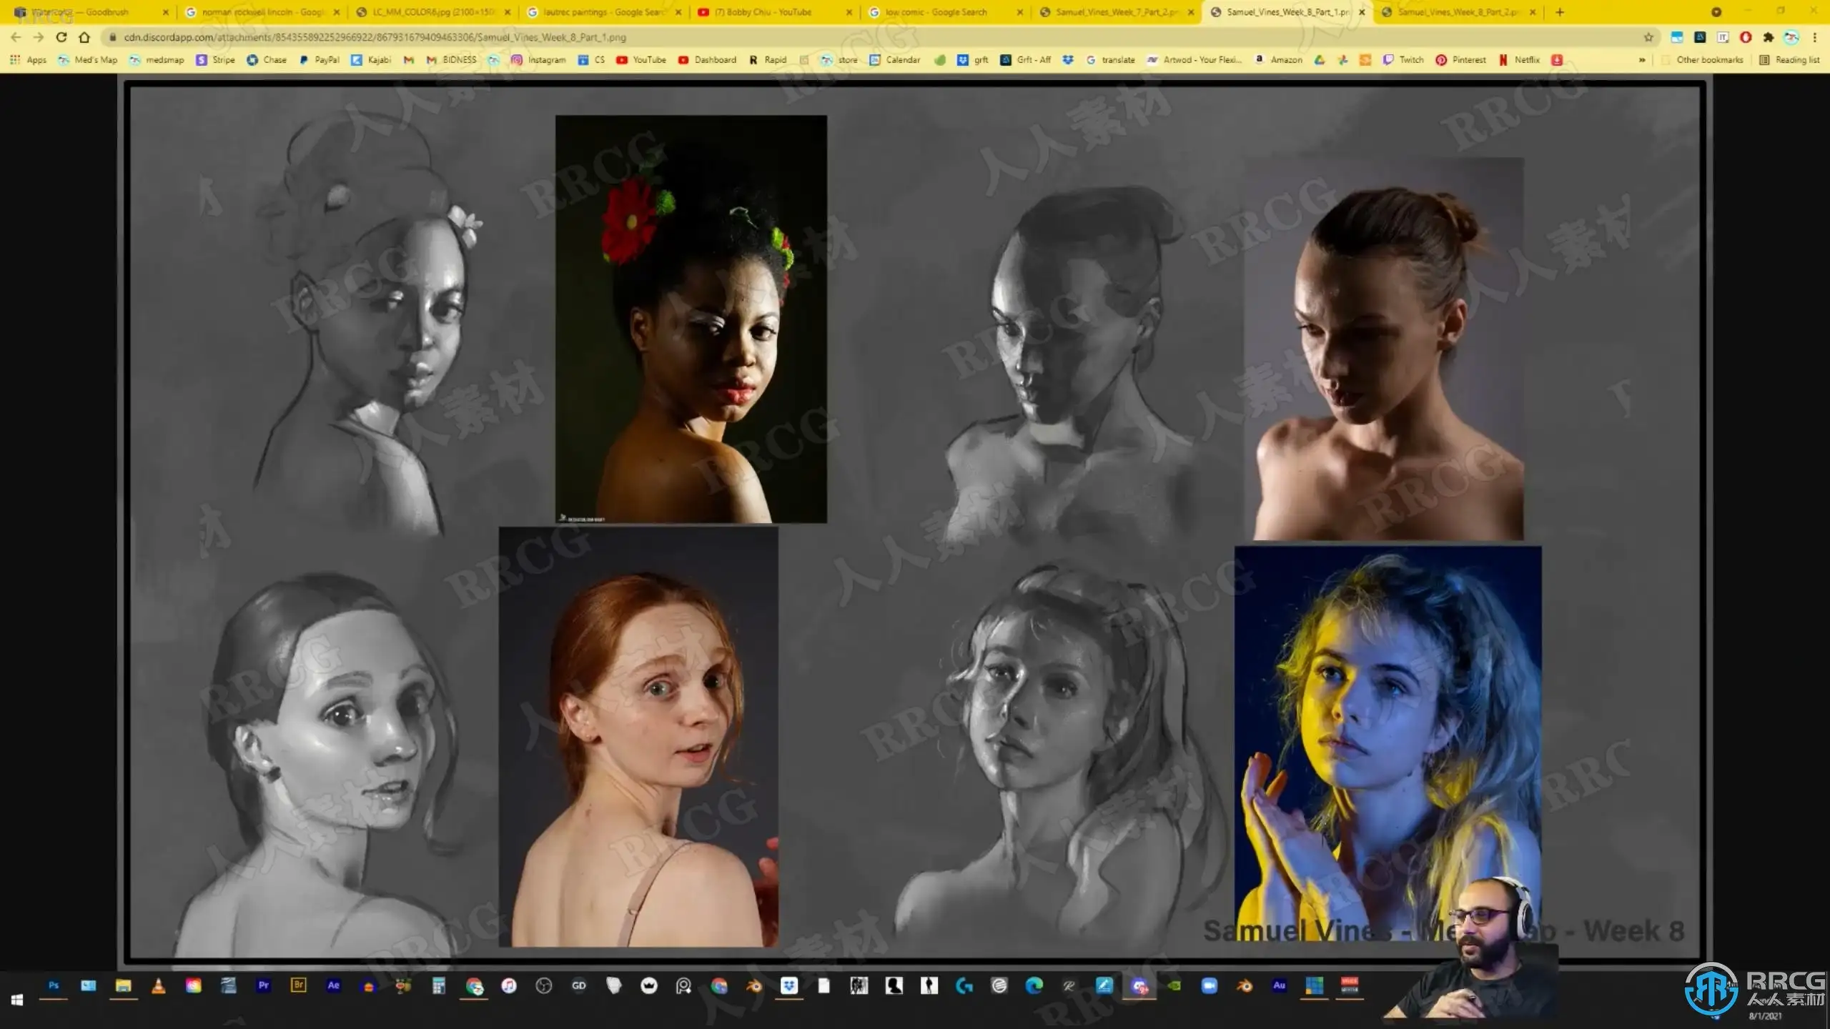Open Chrome's three-dot menu
1830x1029 pixels.
point(1814,37)
